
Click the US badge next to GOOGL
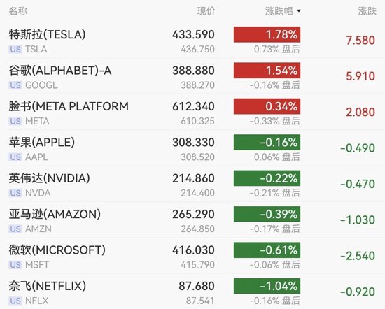pos(15,85)
